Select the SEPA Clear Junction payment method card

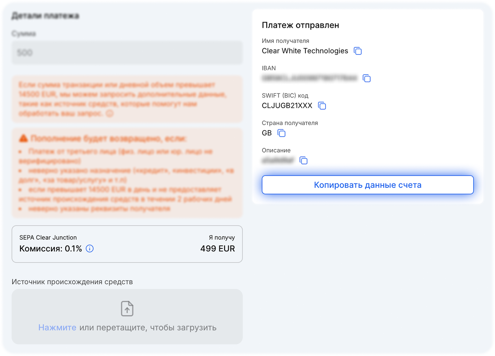[127, 244]
